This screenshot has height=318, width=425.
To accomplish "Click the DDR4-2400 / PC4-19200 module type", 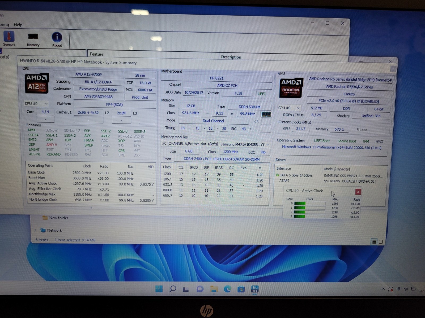I will tap(222, 159).
